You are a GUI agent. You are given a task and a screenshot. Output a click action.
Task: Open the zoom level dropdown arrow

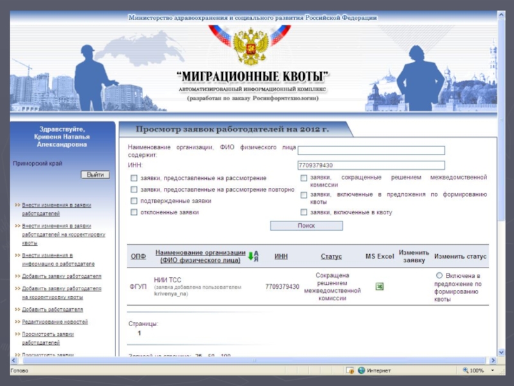492,371
